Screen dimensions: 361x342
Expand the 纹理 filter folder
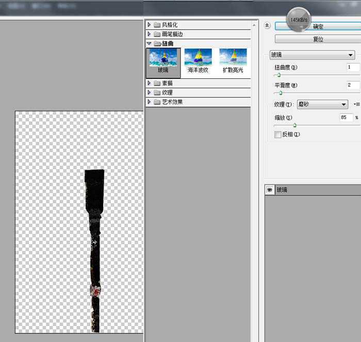[x=149, y=92]
